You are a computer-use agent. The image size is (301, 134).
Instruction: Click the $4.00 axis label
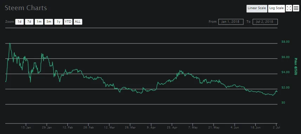click(x=285, y=72)
